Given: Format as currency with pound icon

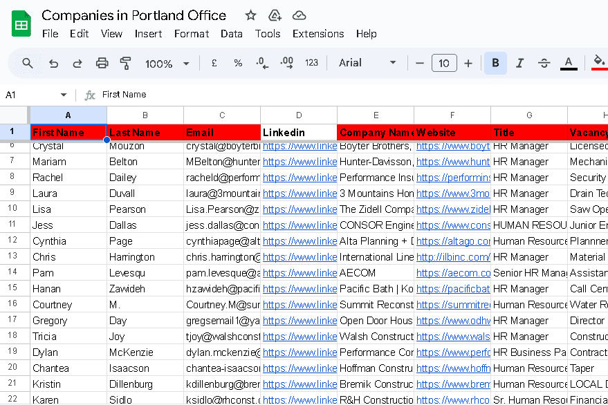Looking at the screenshot, I should coord(214,63).
